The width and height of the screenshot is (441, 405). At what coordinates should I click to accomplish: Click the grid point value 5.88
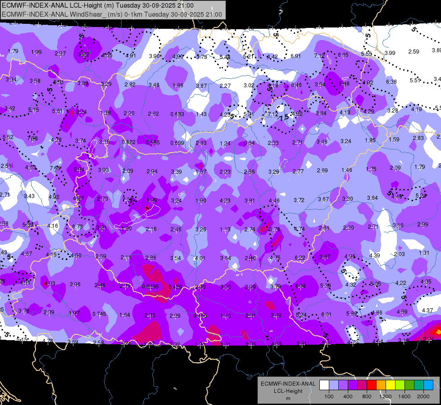click(351, 313)
